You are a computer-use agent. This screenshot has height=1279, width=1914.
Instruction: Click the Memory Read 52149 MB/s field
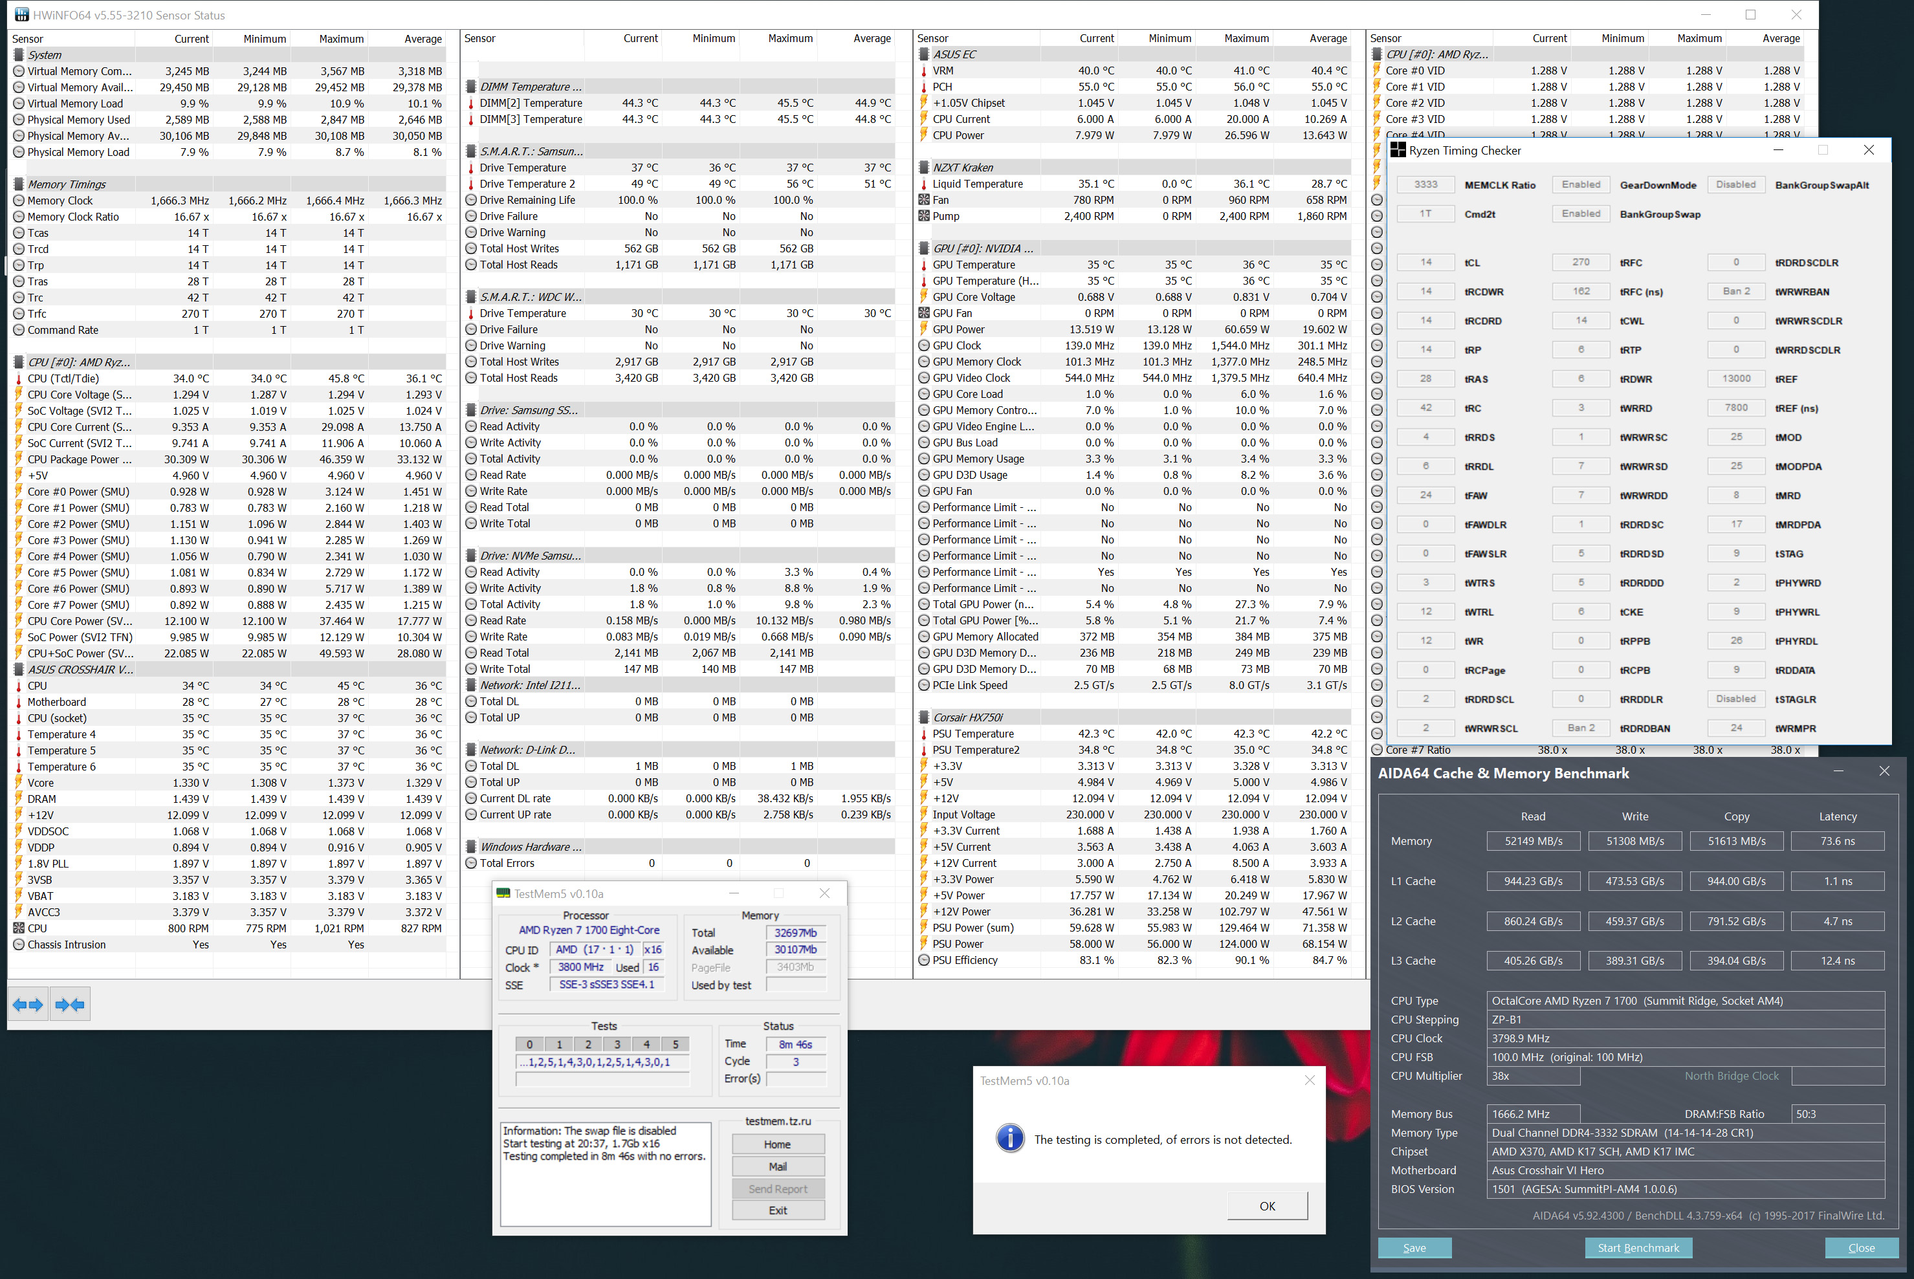click(x=1532, y=841)
